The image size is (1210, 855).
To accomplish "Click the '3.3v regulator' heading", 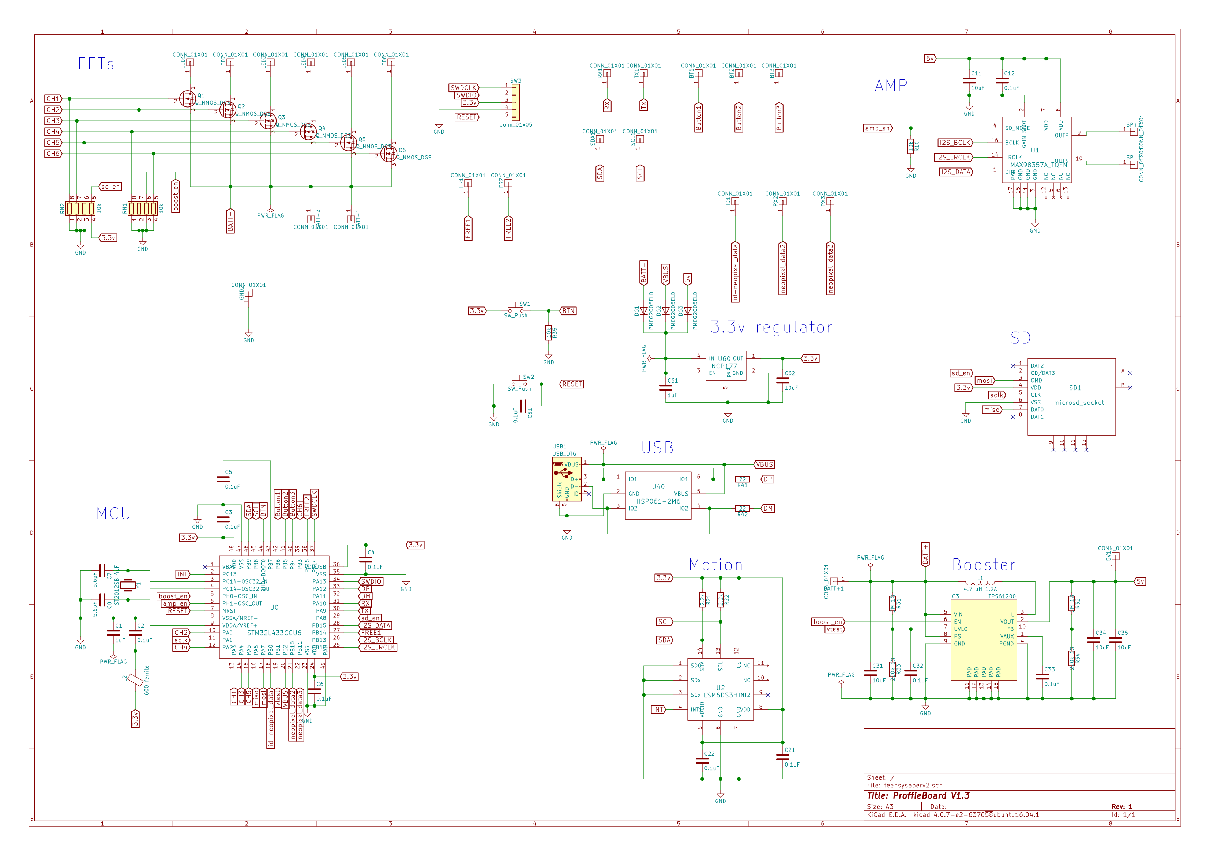I will pyautogui.click(x=771, y=327).
